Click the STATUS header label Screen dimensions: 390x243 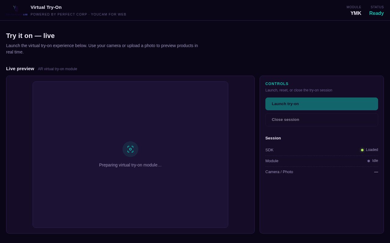coord(377,7)
